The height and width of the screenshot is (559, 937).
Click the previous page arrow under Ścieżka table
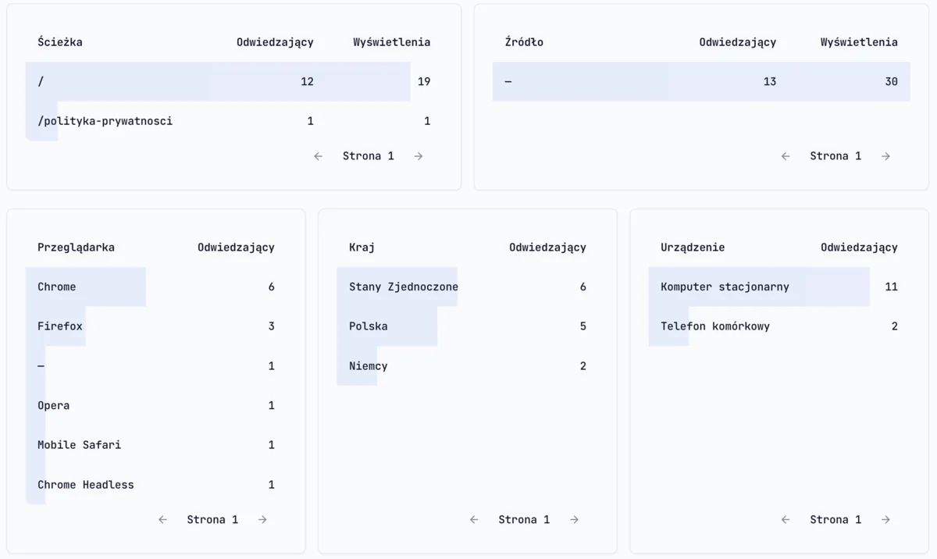coord(318,155)
